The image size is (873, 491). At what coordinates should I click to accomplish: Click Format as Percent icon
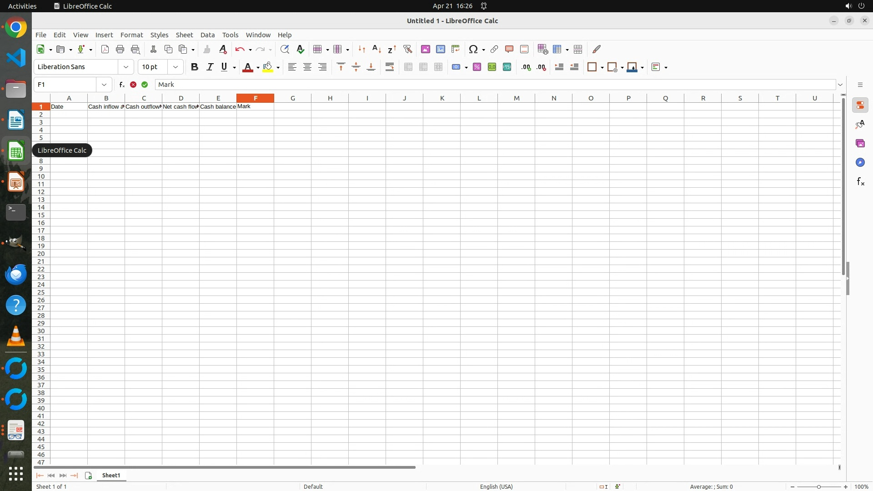point(477,67)
